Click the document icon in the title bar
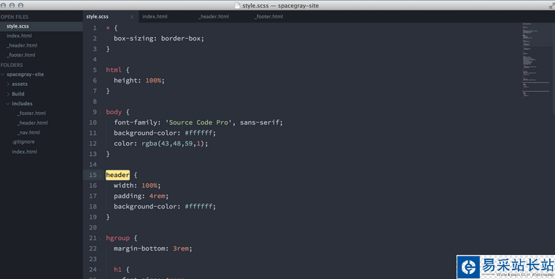This screenshot has width=555, height=279. (238, 6)
